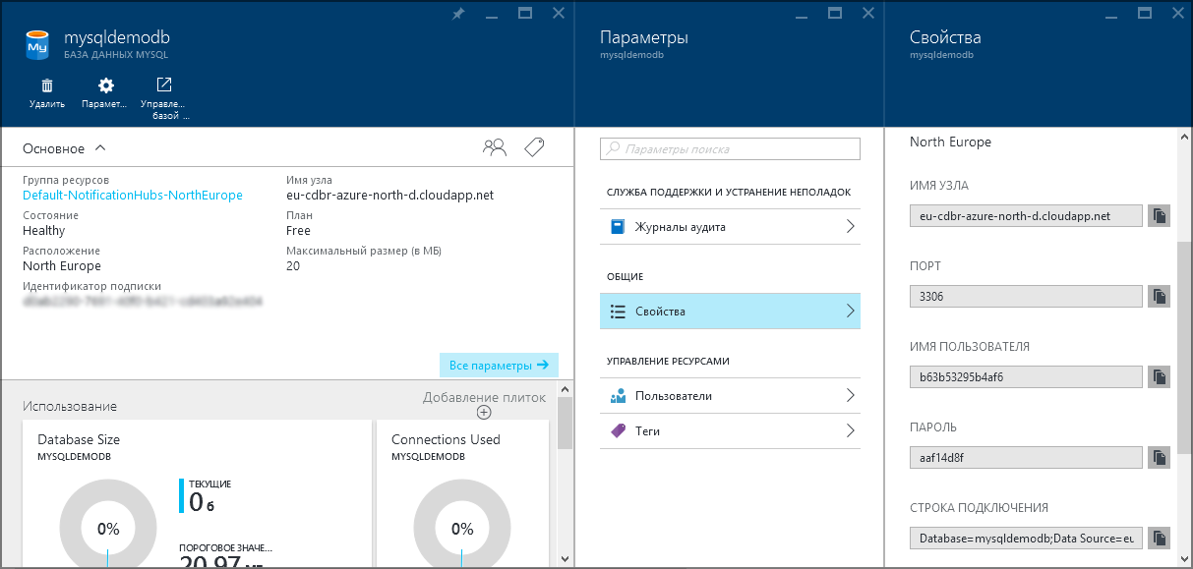The width and height of the screenshot is (1193, 569).
Task: Pin the mysqldemodb blade with the pin icon
Action: pos(458,13)
